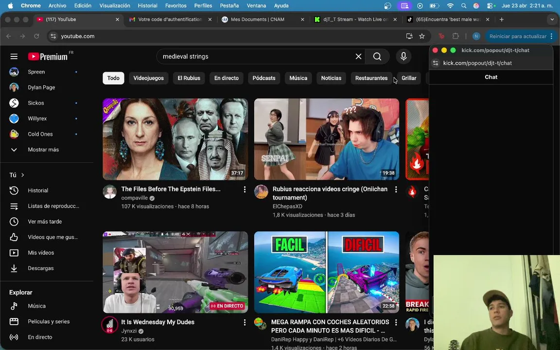View site information in the kick popout window
The image size is (560, 350).
click(436, 63)
